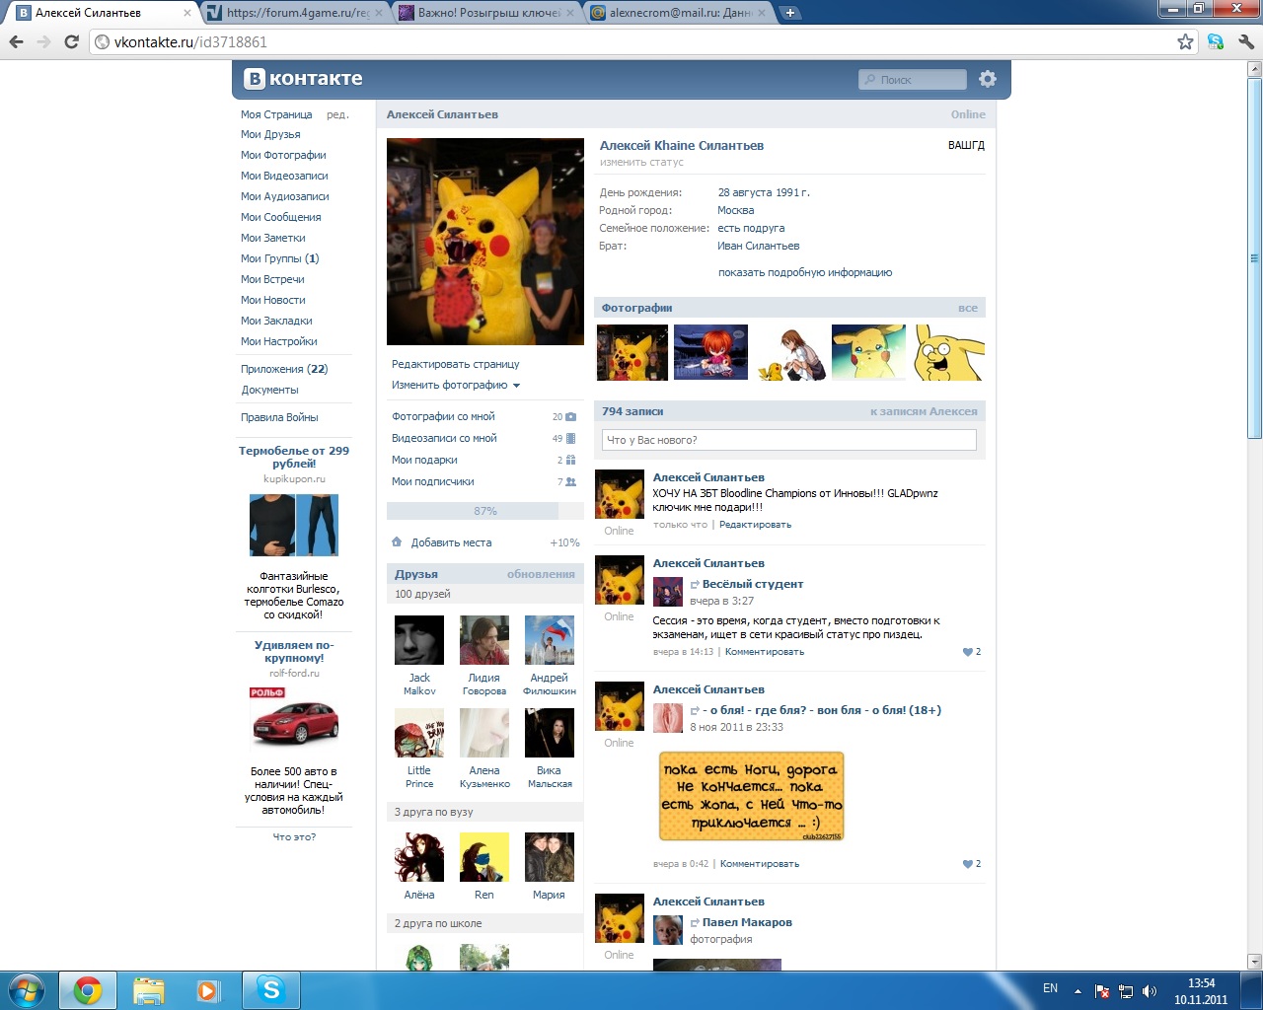Switch to the 'Важно! Розыгрыш ключей' tab
The height and width of the screenshot is (1010, 1263).
(487, 13)
